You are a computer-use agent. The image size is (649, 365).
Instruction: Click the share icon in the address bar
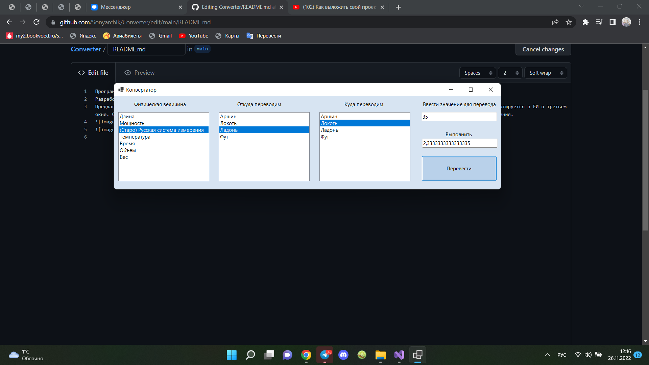click(555, 22)
